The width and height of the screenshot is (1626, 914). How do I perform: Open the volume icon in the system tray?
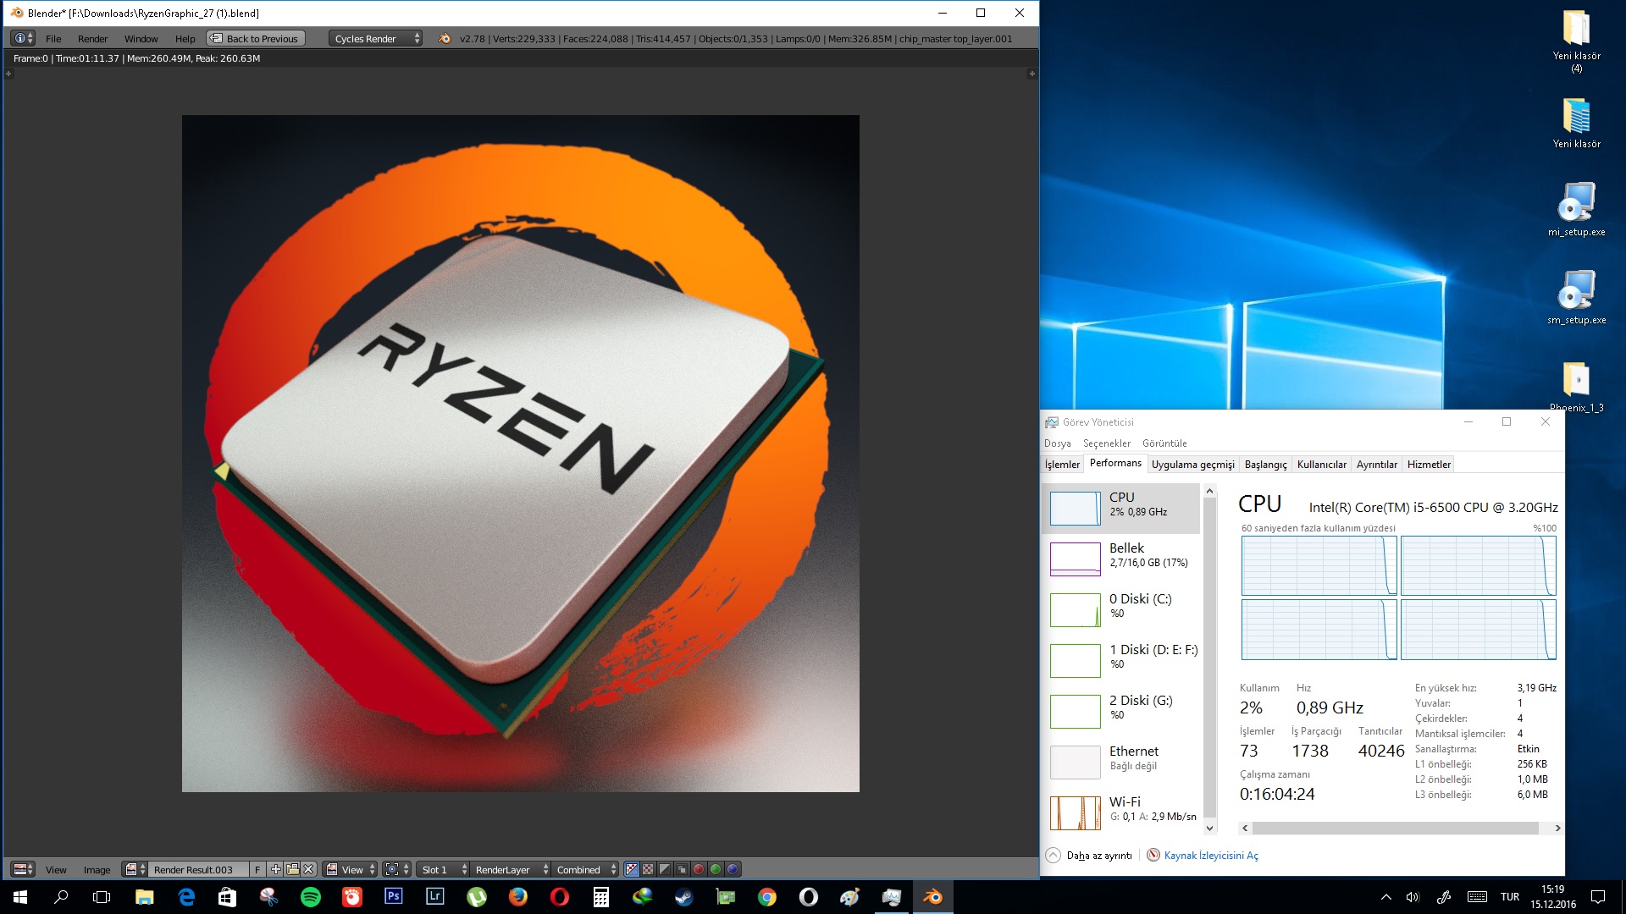coord(1413,897)
